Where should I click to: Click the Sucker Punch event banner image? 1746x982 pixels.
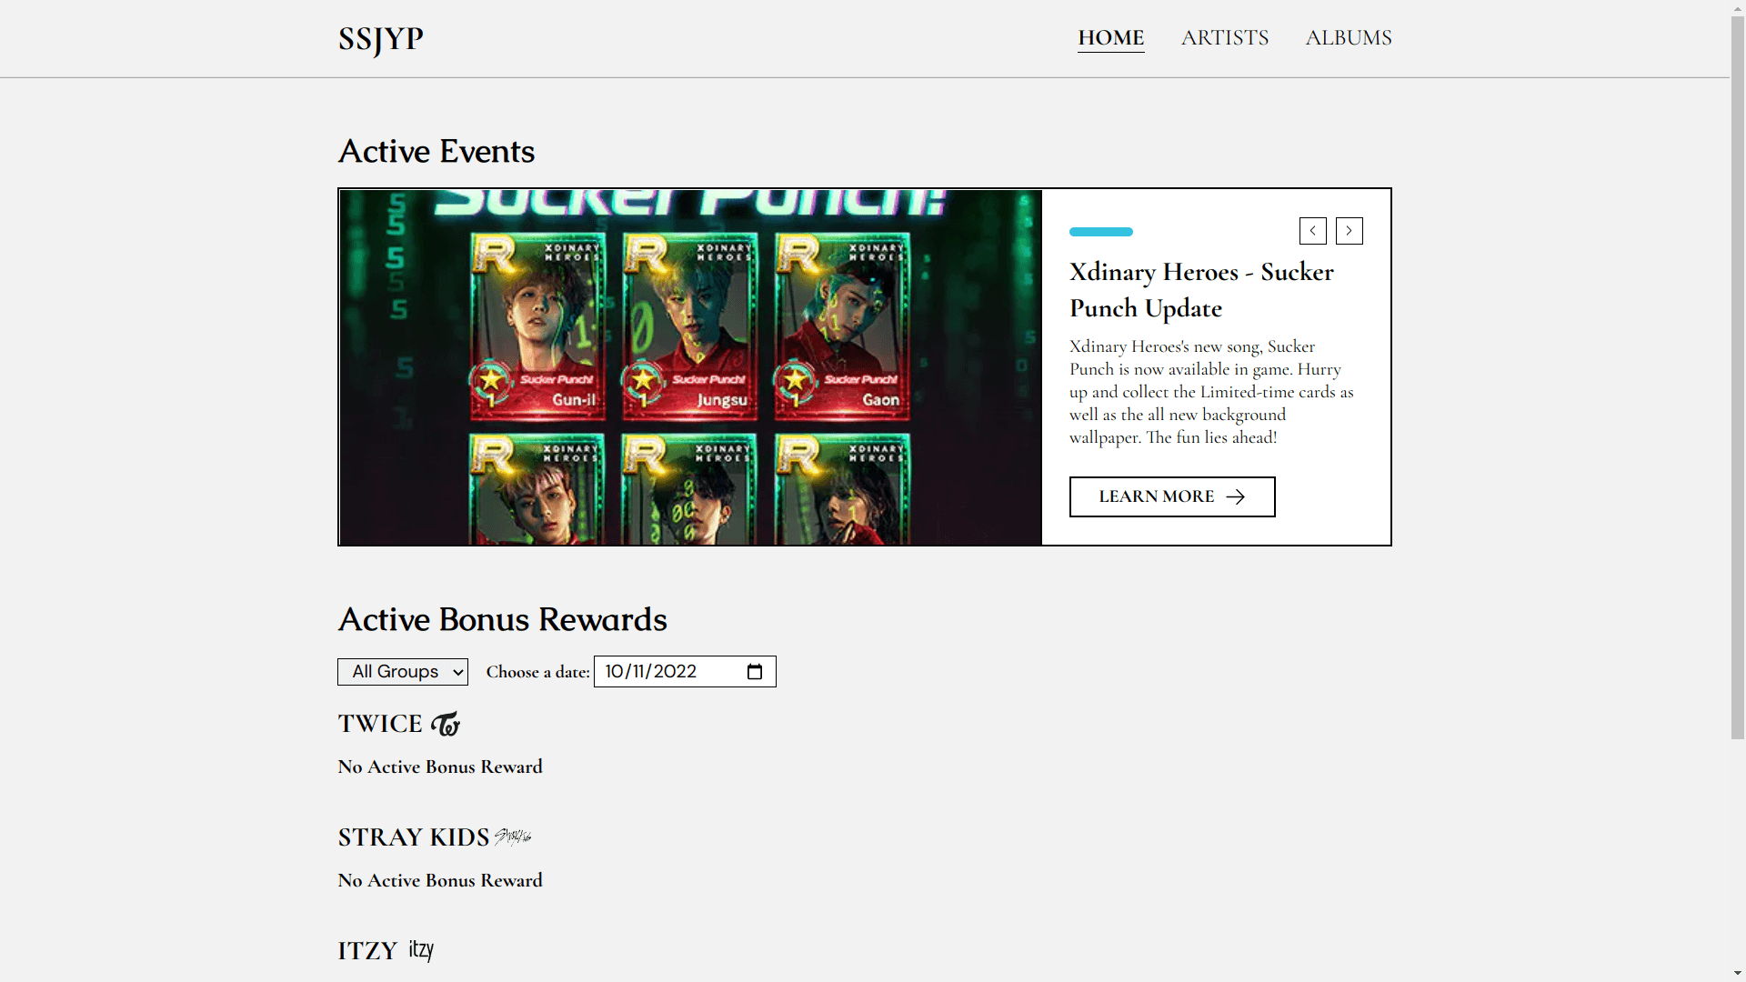click(x=690, y=367)
